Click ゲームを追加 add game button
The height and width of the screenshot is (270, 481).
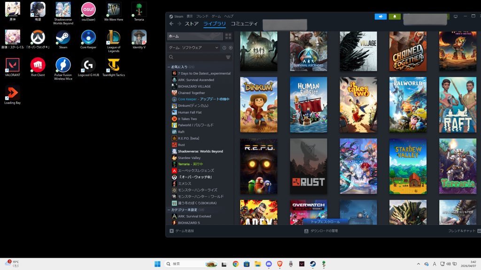[x=182, y=231]
